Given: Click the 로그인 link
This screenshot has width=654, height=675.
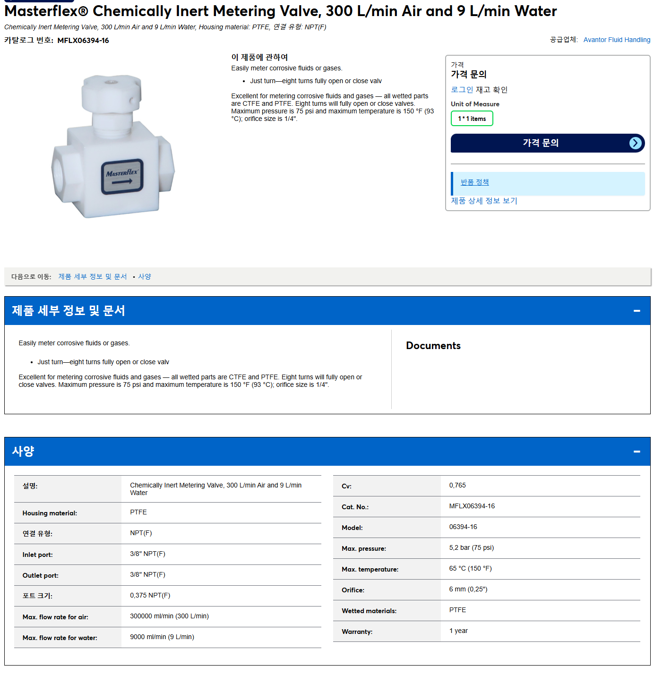Looking at the screenshot, I should [x=462, y=90].
